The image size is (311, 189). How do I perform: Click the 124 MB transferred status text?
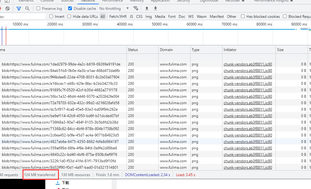pos(40,175)
